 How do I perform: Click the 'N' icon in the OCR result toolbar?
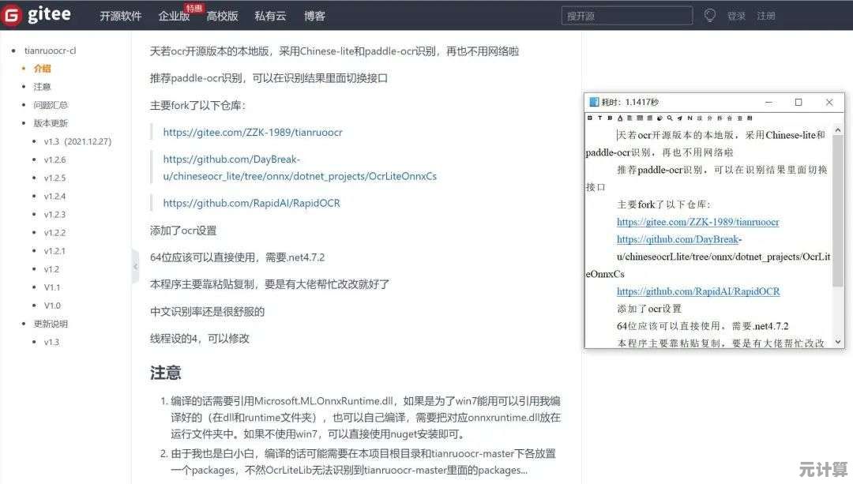[x=690, y=118]
